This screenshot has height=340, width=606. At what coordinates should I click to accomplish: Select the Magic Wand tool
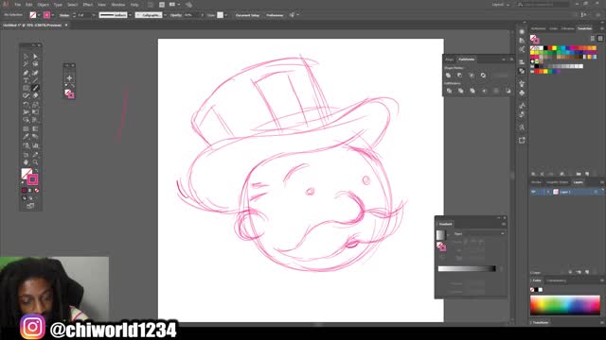[26, 64]
